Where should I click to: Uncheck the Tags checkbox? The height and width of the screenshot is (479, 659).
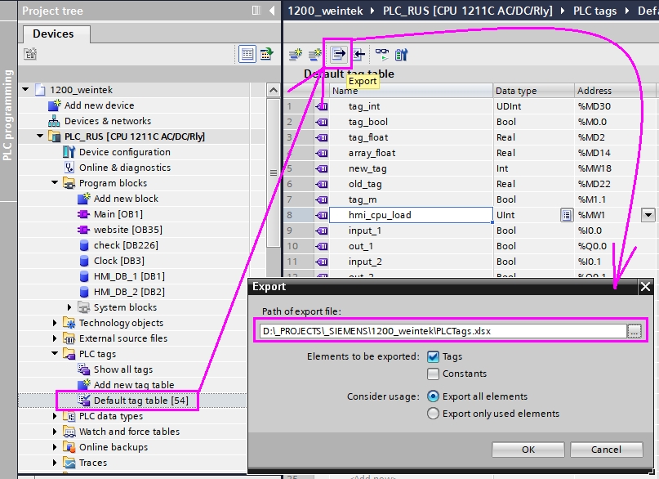433,356
